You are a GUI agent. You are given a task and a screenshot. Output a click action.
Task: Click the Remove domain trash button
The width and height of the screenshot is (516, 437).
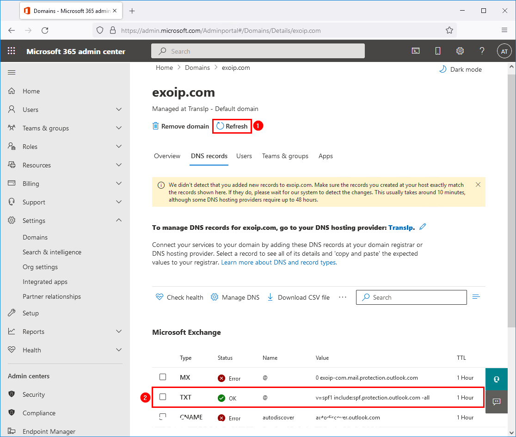coord(181,126)
